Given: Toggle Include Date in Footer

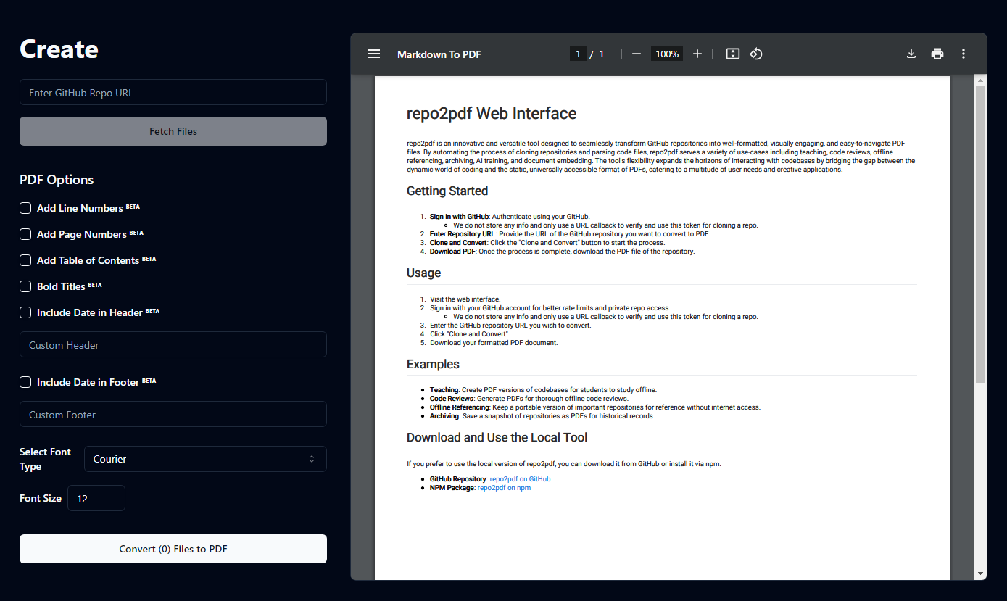Looking at the screenshot, I should click(x=25, y=382).
